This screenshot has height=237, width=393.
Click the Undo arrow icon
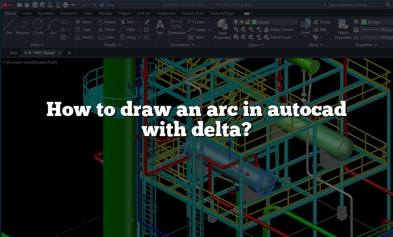point(73,5)
